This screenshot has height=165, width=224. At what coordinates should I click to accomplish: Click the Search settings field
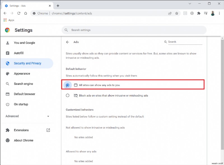pos(134,30)
